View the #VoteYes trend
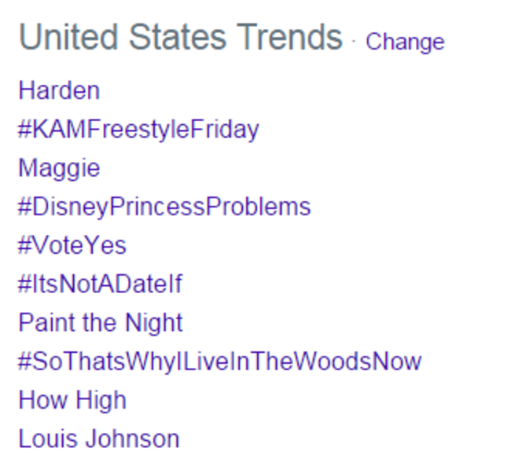511x466 pixels. pos(72,245)
